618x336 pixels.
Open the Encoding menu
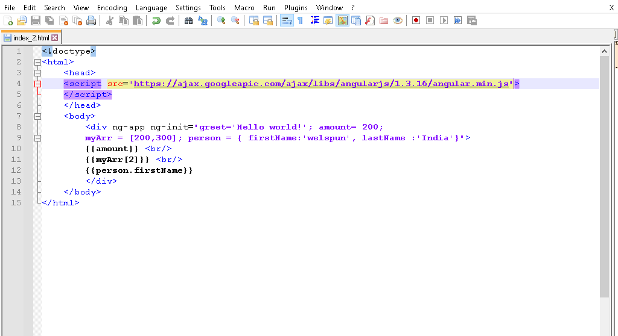pos(112,8)
